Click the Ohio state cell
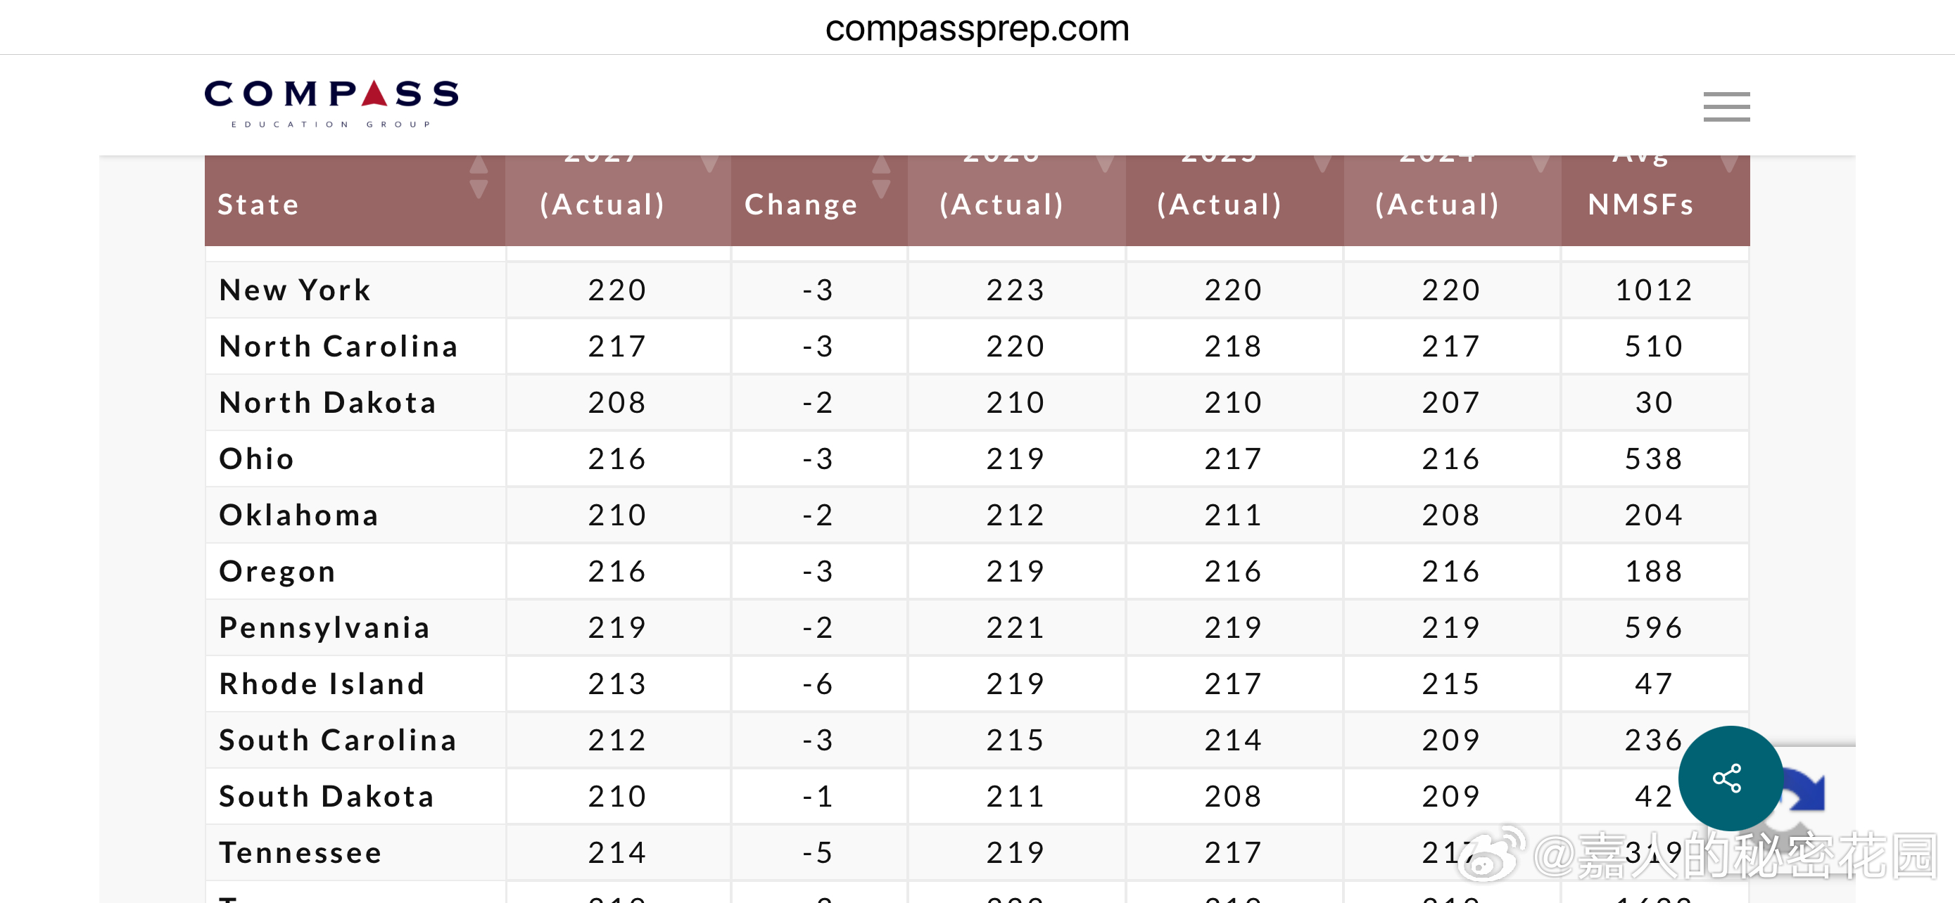 pyautogui.click(x=355, y=459)
